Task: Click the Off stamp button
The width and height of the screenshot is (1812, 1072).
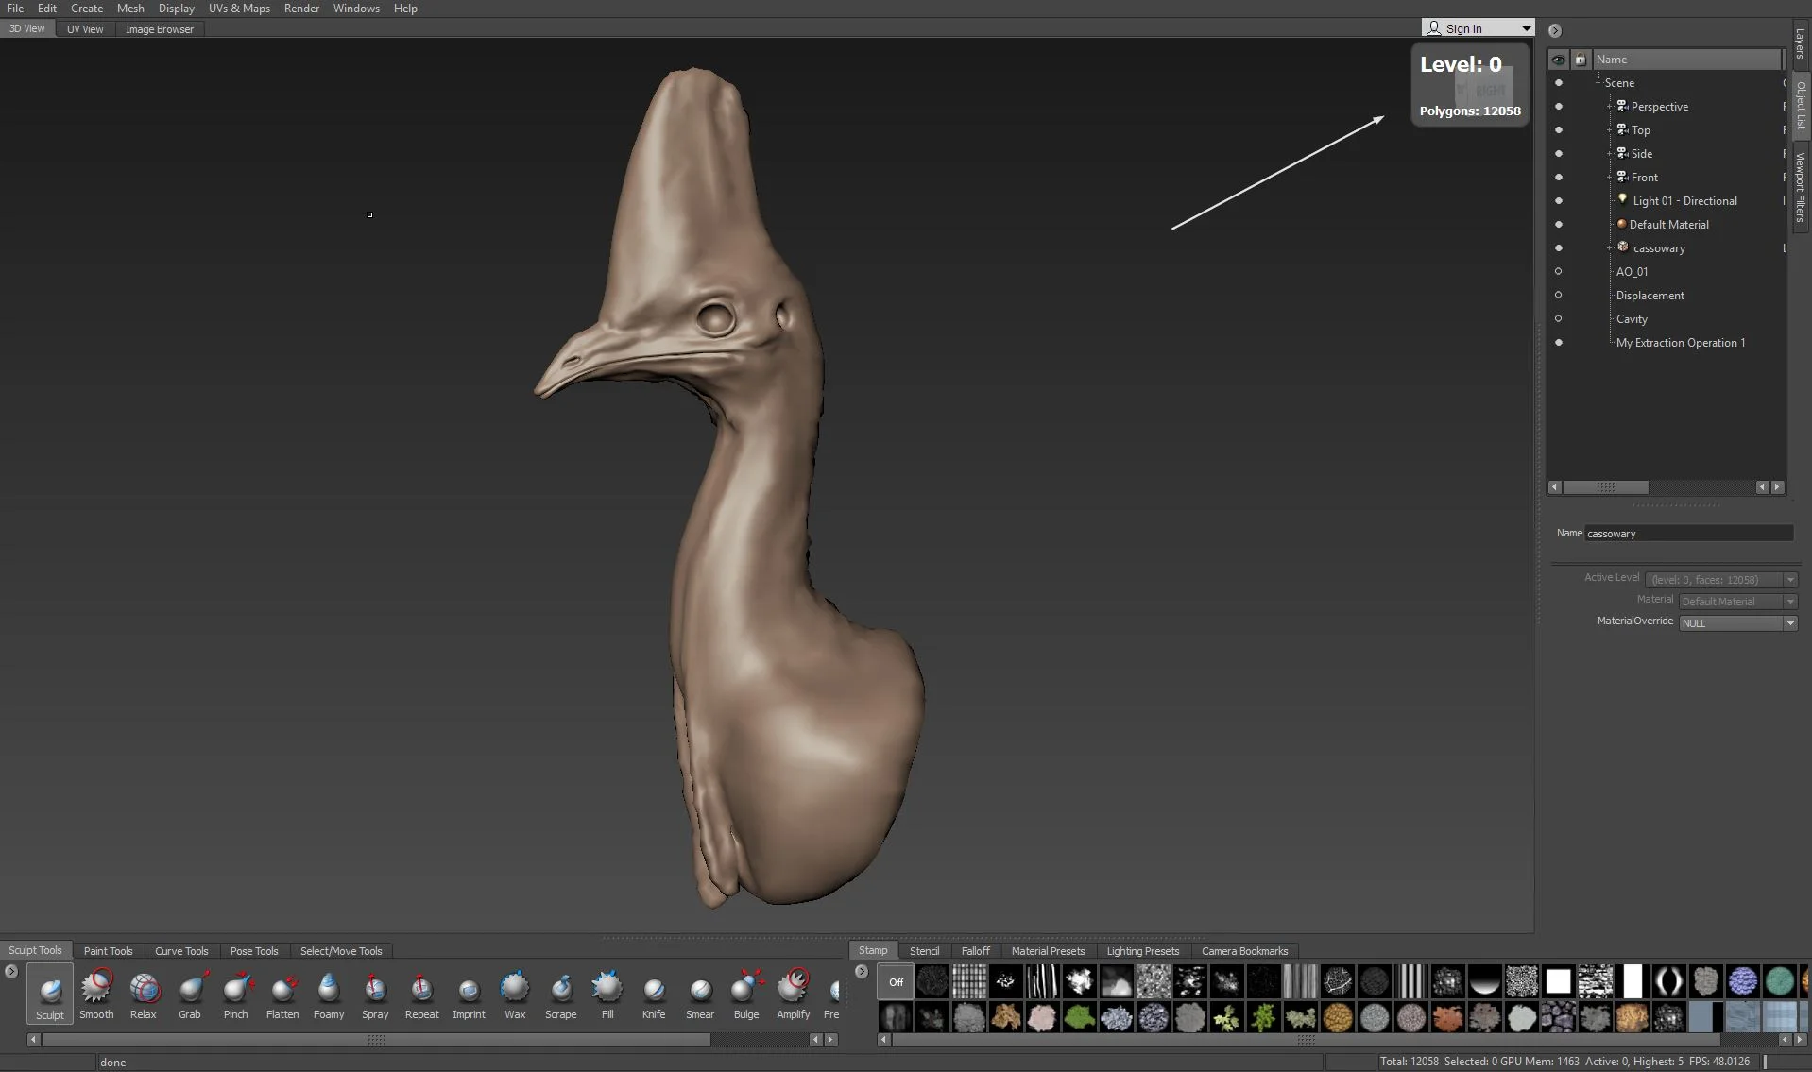Action: [x=896, y=982]
